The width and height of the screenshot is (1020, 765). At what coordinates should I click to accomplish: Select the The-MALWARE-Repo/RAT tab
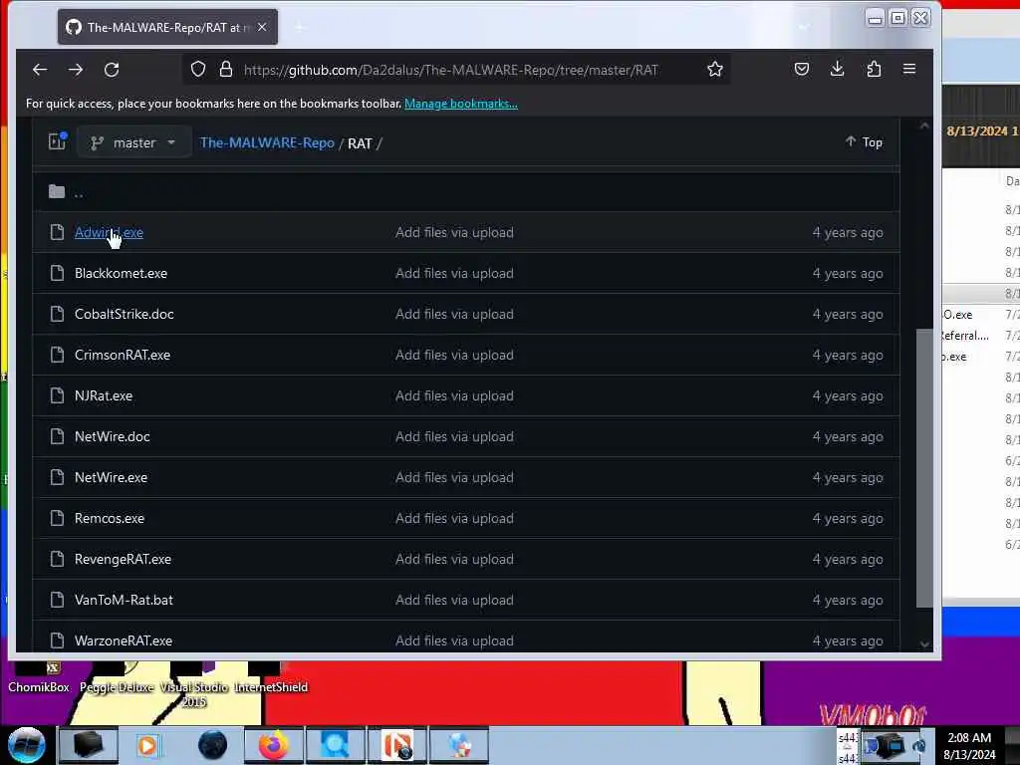(167, 27)
